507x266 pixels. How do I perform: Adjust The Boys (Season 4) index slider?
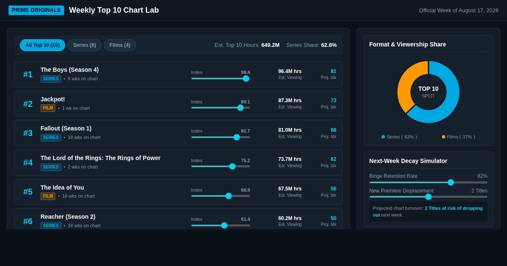pos(221,79)
